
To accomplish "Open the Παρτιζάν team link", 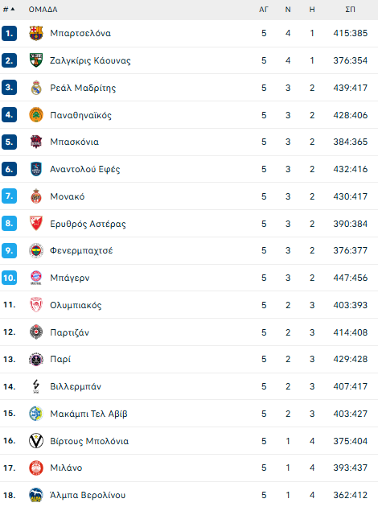I will [69, 332].
